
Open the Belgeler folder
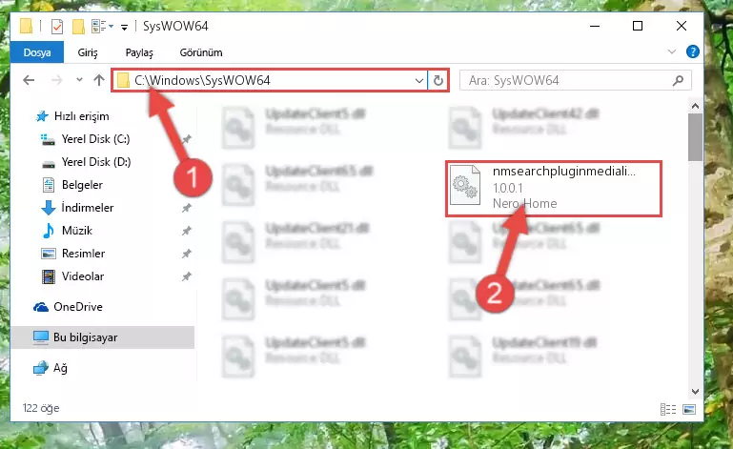click(82, 185)
